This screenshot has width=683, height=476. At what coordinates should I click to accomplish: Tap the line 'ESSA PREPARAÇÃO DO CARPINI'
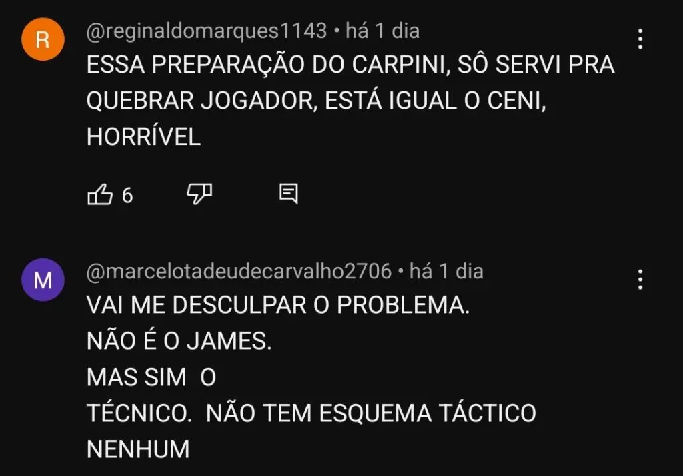pos(265,65)
